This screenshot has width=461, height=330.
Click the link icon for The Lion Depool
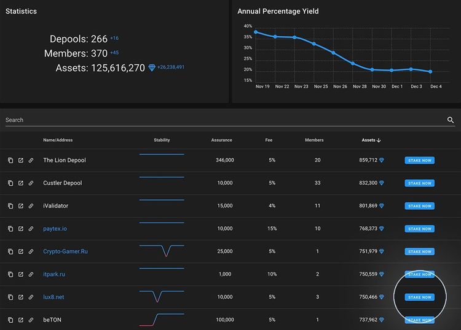(31, 161)
